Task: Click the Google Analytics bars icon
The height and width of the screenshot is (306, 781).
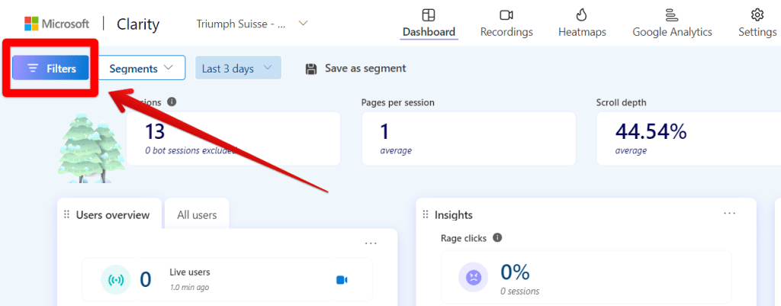Action: click(x=672, y=14)
